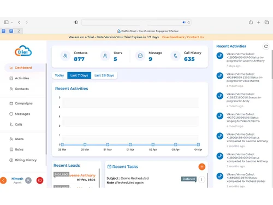The width and height of the screenshot is (273, 205).
Task: Click the Contacts stat icon
Action: (x=66, y=56)
